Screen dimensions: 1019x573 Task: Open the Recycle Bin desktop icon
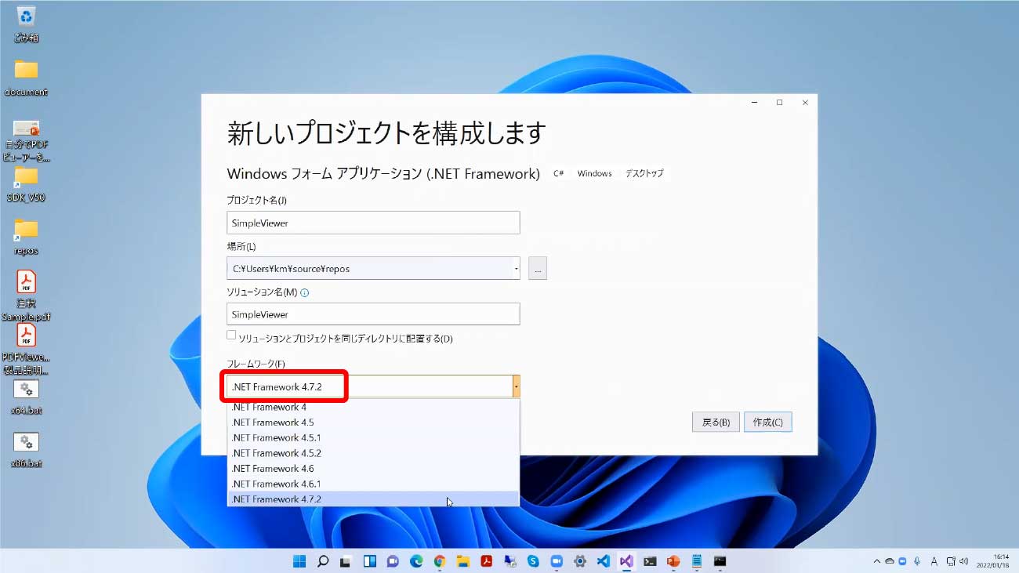(26, 17)
